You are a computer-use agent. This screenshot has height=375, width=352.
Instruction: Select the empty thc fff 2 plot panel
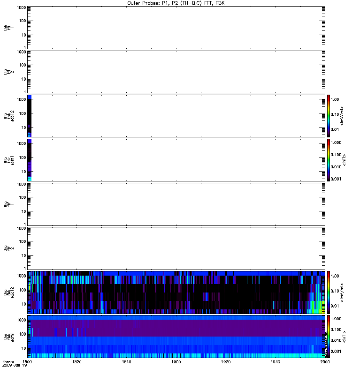(176, 248)
